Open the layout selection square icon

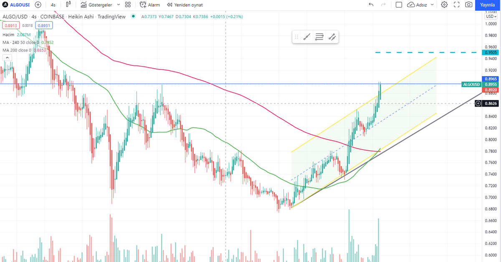tap(399, 5)
